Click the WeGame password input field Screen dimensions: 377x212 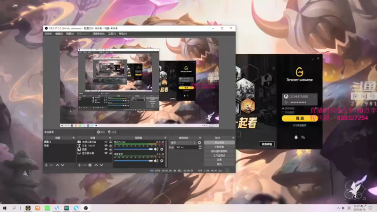pyautogui.click(x=300, y=102)
